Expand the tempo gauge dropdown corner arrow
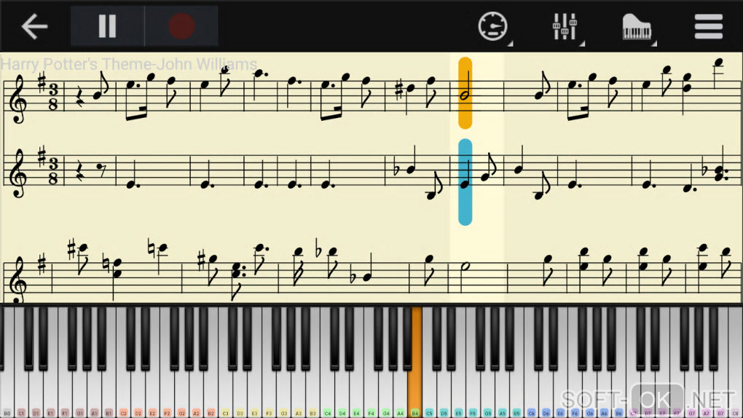Image resolution: width=743 pixels, height=418 pixels. pyautogui.click(x=511, y=44)
